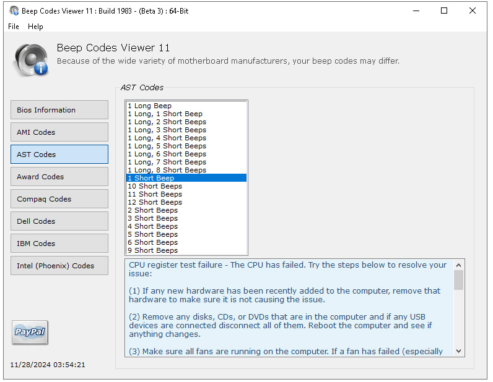Screen dimensions: 493x382
Task: Show Intel (Phoenix) Codes
Action: (x=59, y=266)
